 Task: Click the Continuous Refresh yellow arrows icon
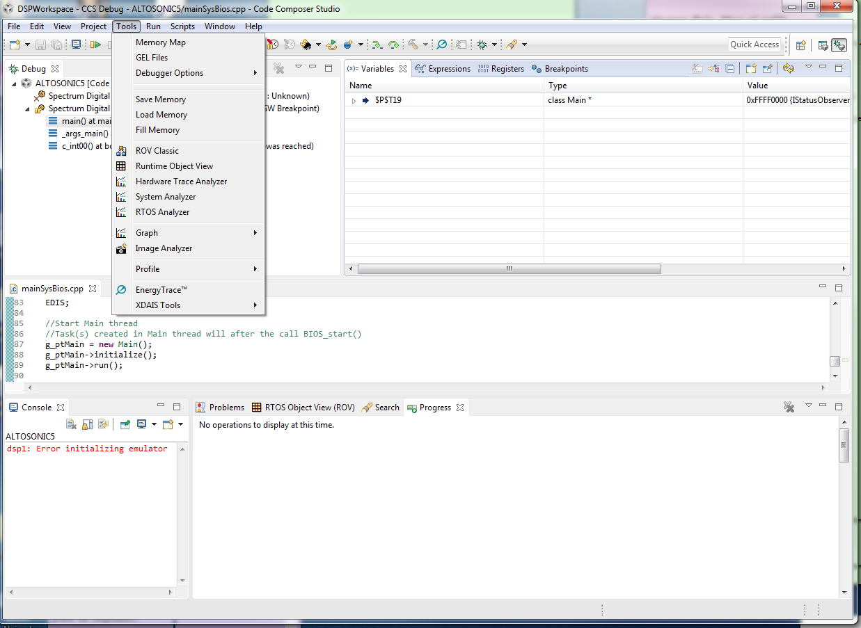pos(789,69)
